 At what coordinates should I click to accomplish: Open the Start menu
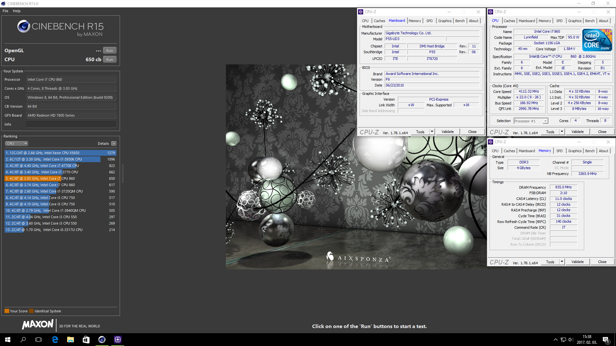(8, 340)
